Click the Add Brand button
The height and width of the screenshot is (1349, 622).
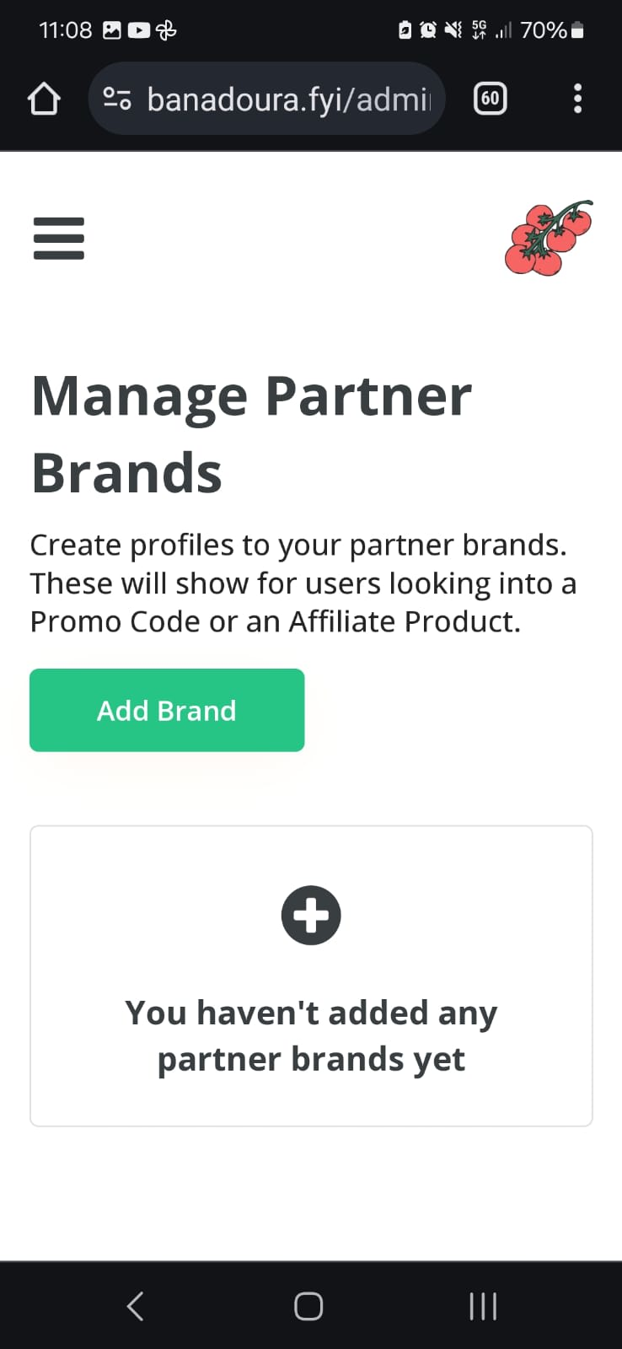pos(167,710)
